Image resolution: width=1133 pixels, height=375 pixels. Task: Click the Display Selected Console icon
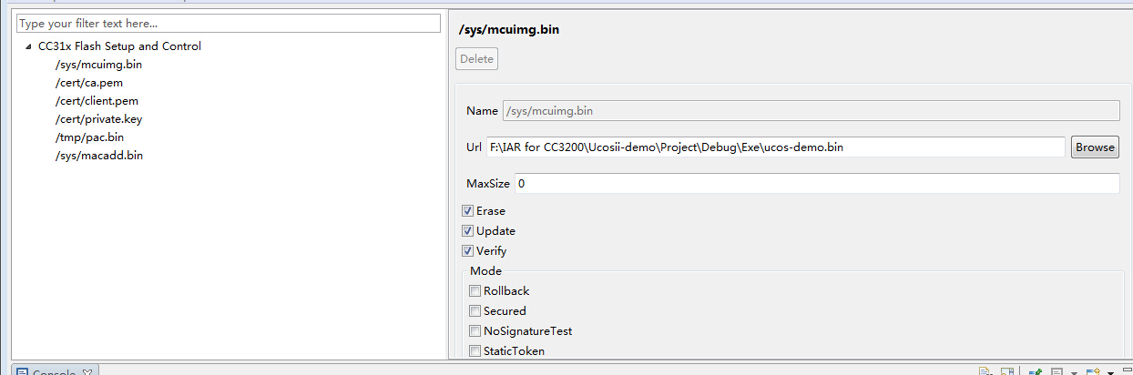tap(1056, 372)
